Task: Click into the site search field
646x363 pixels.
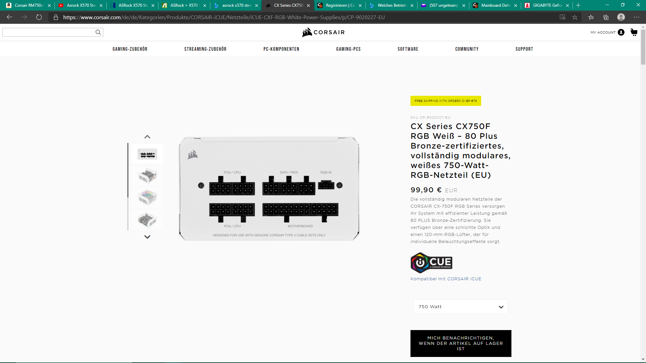Action: [x=49, y=32]
